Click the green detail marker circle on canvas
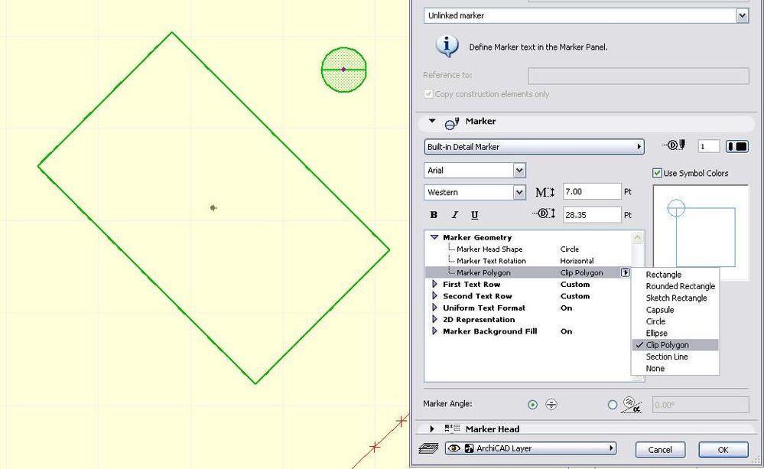The image size is (764, 469). pos(343,70)
